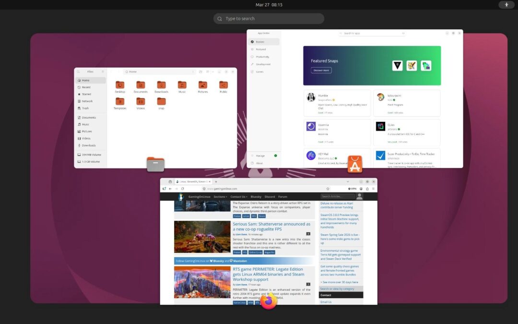Select Trash in Files sidebar
Screen dimensions: 518x324
click(x=91, y=108)
